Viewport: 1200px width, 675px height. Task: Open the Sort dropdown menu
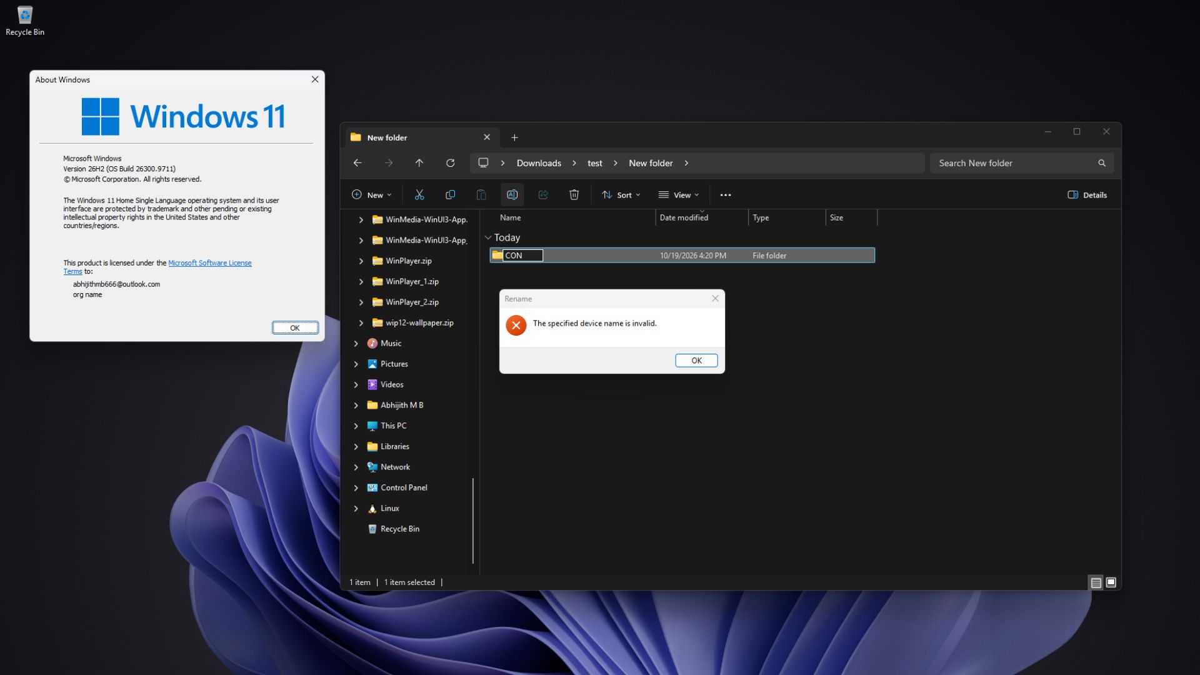(x=621, y=195)
